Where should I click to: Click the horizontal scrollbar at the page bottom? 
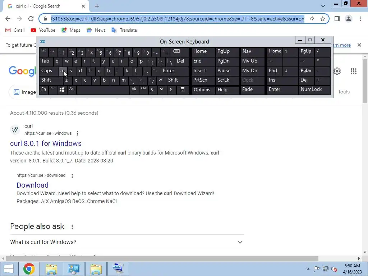[x=162, y=258]
